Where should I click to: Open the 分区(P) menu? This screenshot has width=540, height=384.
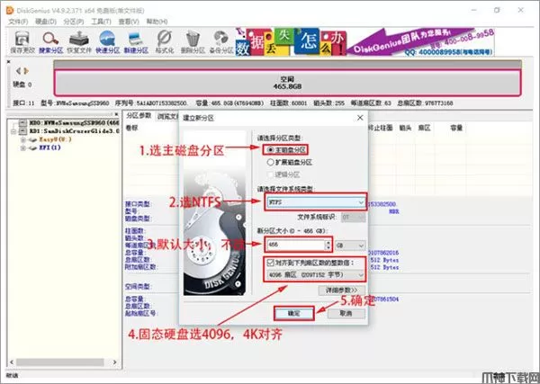pyautogui.click(x=74, y=22)
